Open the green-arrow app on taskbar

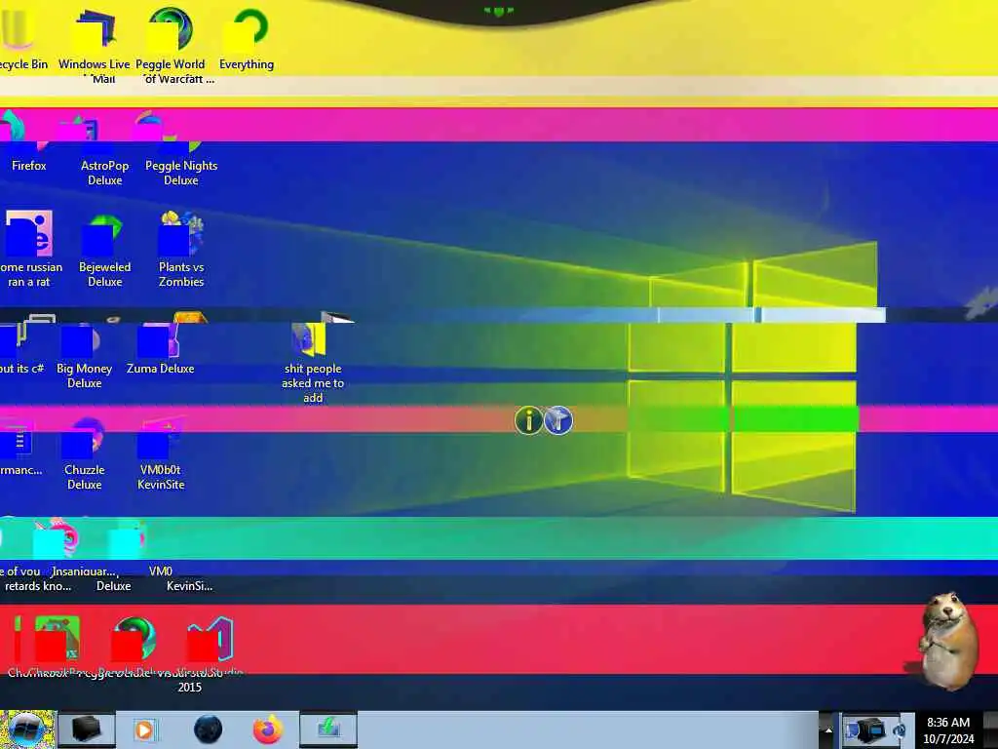tap(328, 729)
